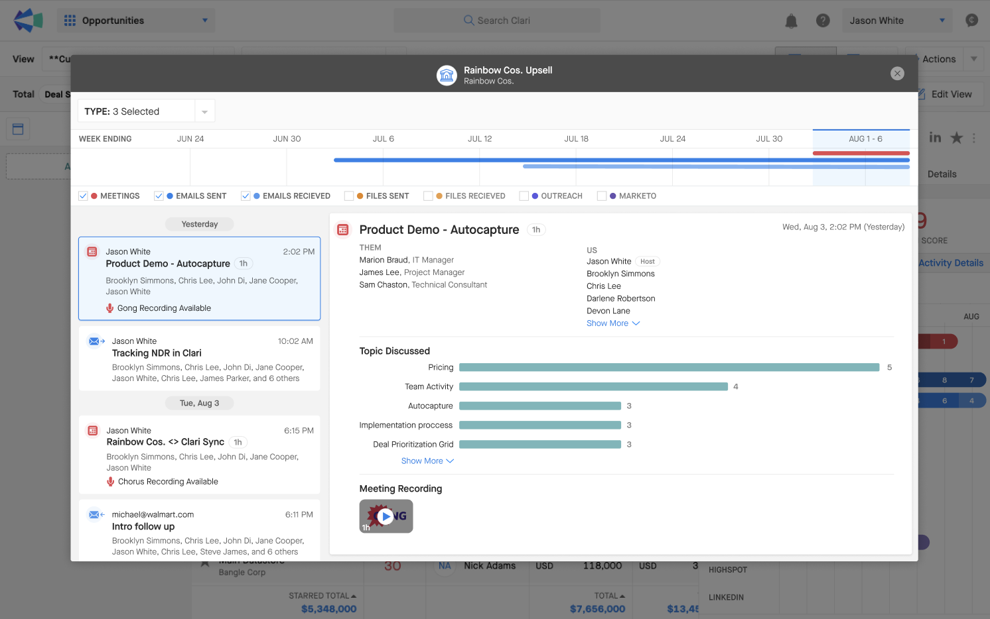Select the JUL 18 week column

(x=576, y=139)
